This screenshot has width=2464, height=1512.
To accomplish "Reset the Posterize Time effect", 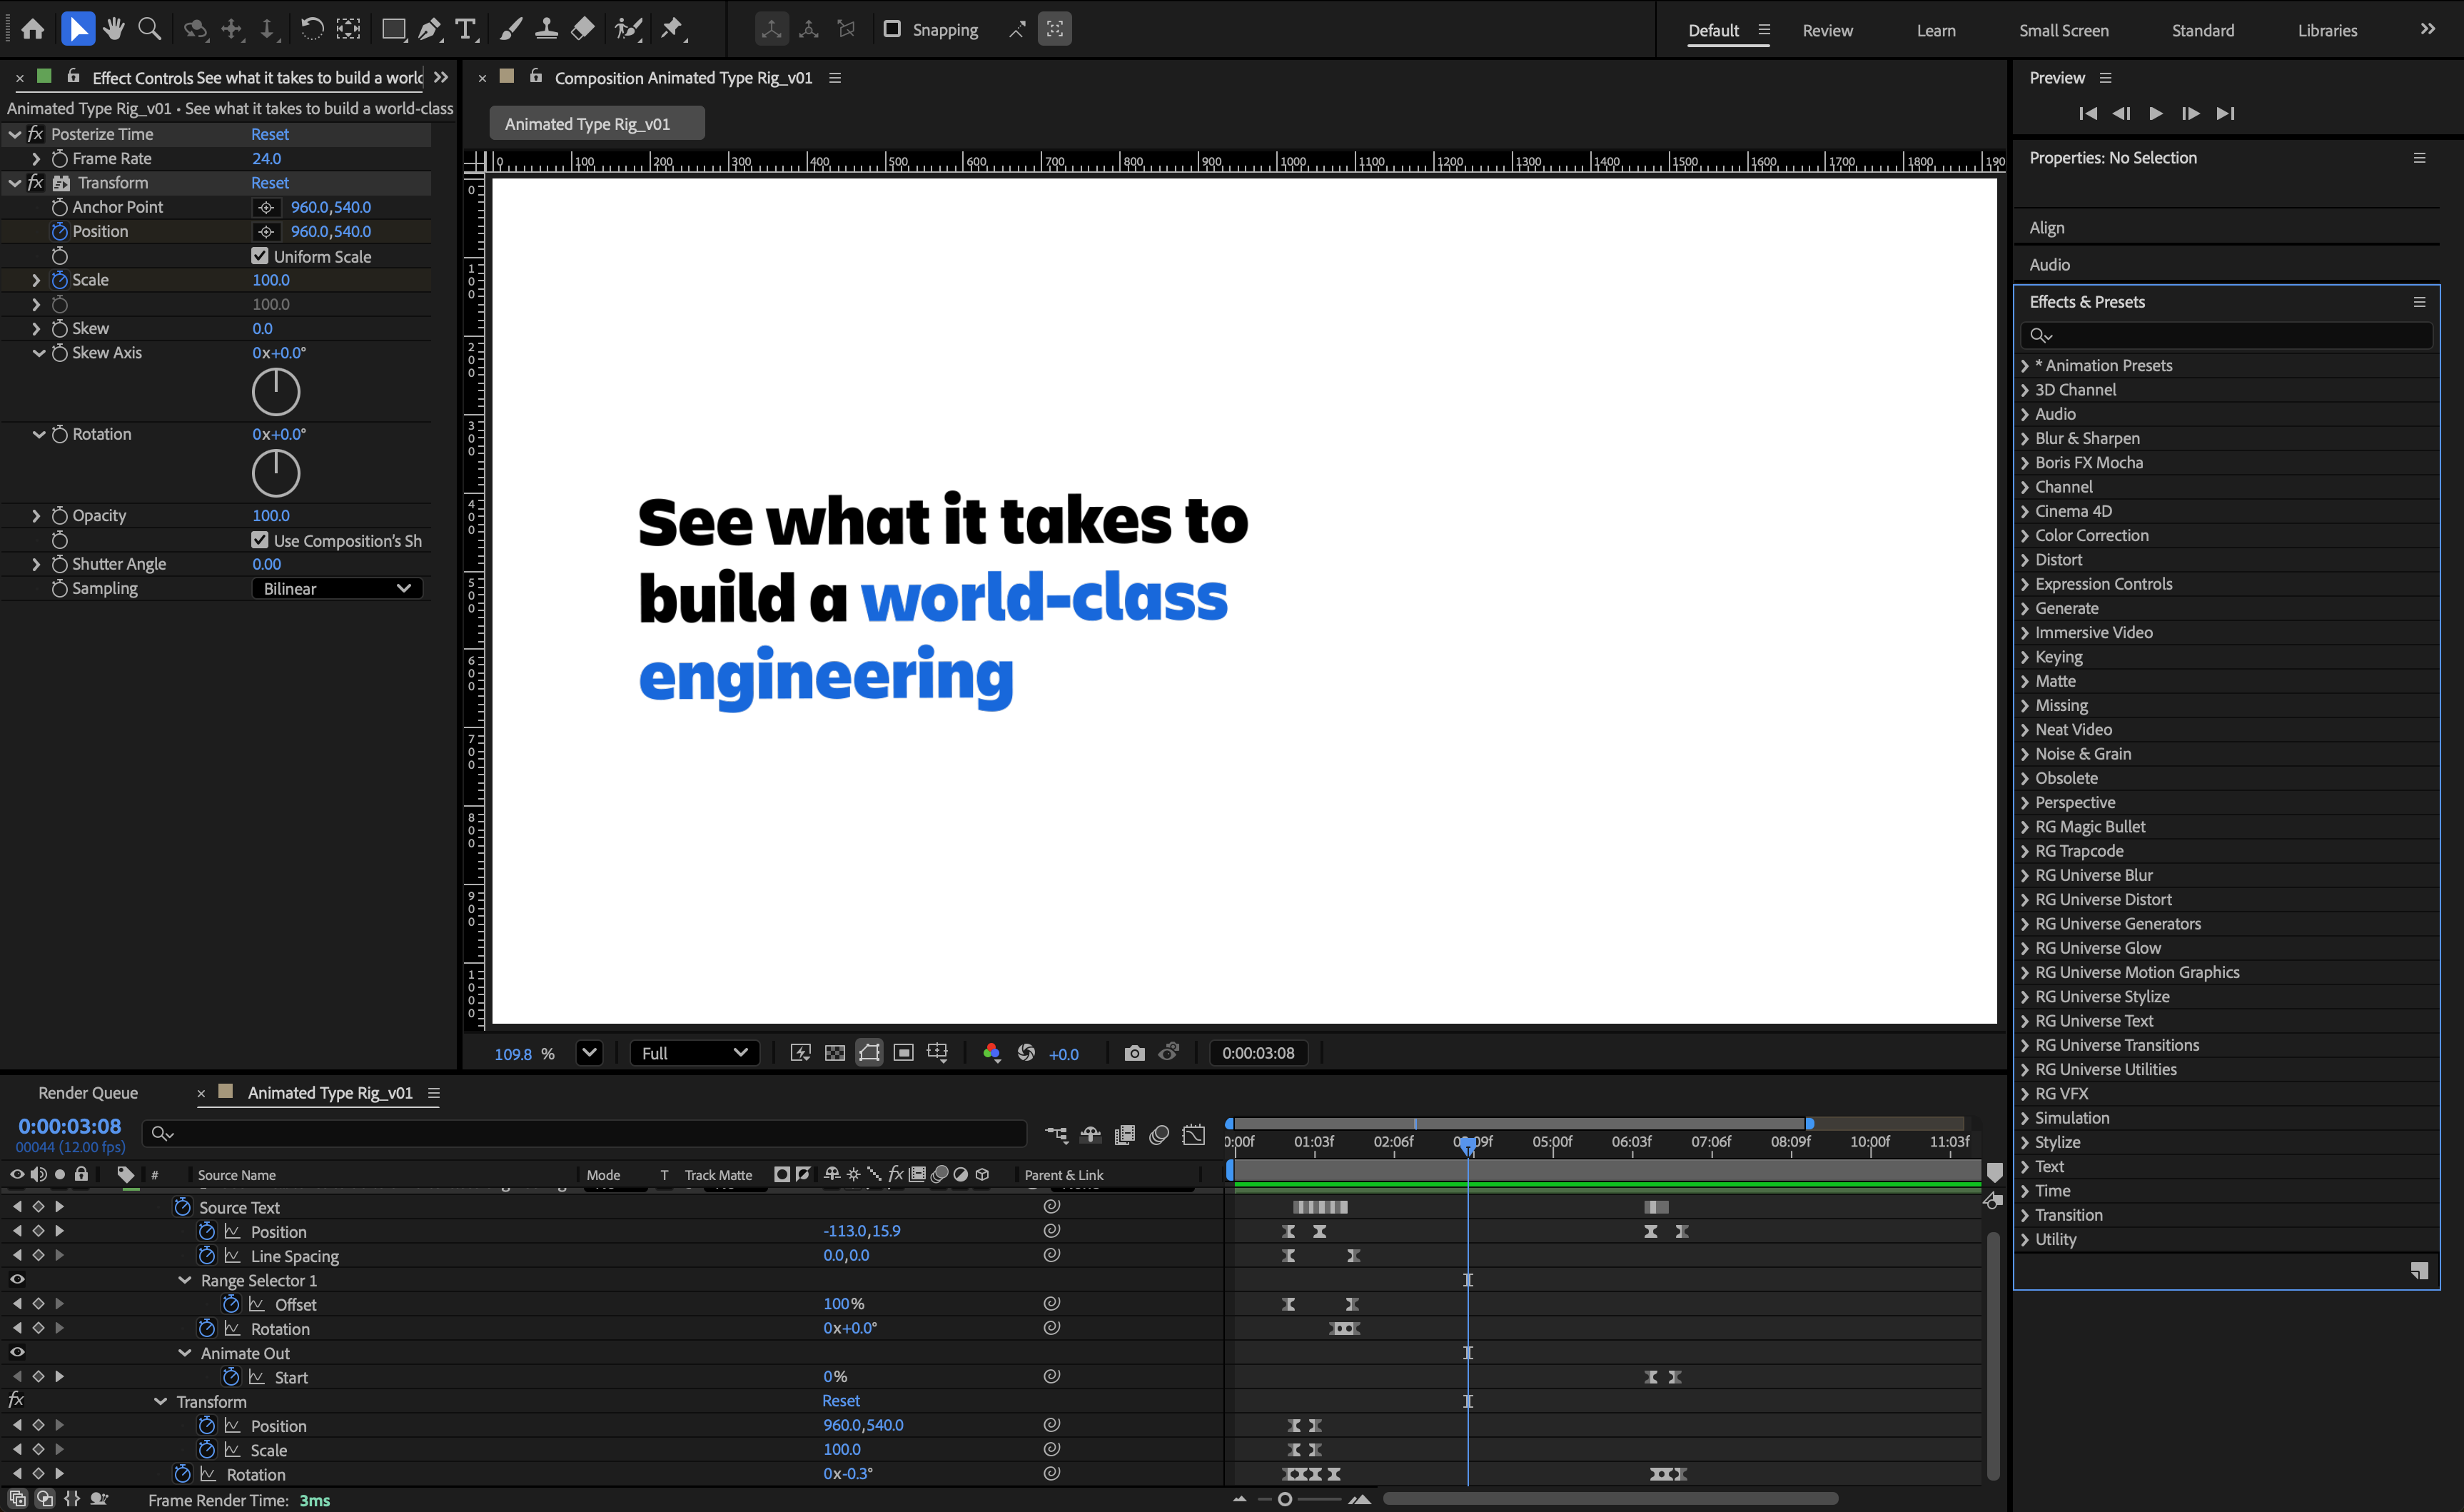I will (x=269, y=134).
